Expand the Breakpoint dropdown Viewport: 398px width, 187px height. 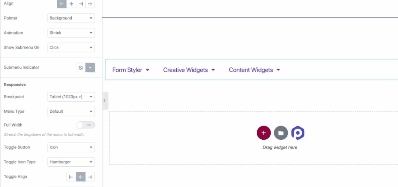coord(71,97)
